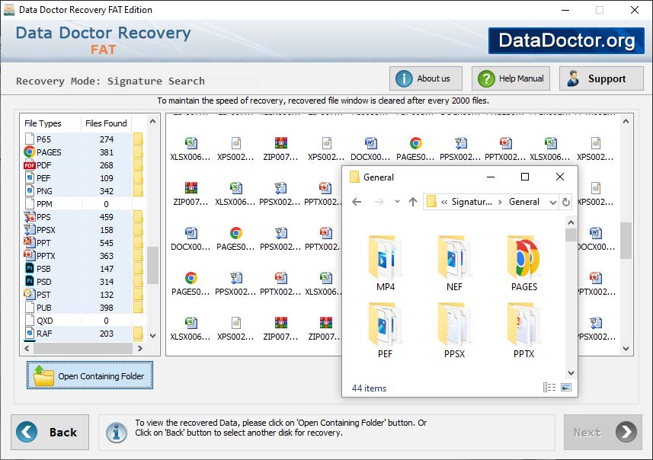Click the File Types column header

(43, 123)
